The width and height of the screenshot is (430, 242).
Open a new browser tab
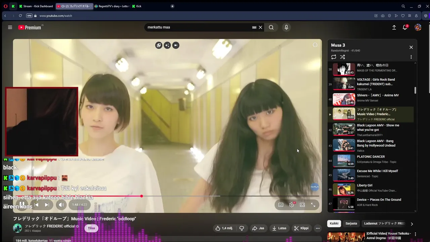(x=172, y=6)
